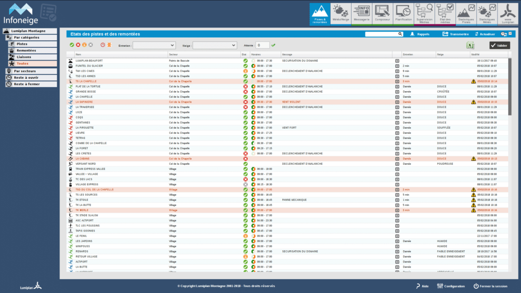The height and width of the screenshot is (293, 521).
Task: Click the Transmettre button
Action: point(455,34)
